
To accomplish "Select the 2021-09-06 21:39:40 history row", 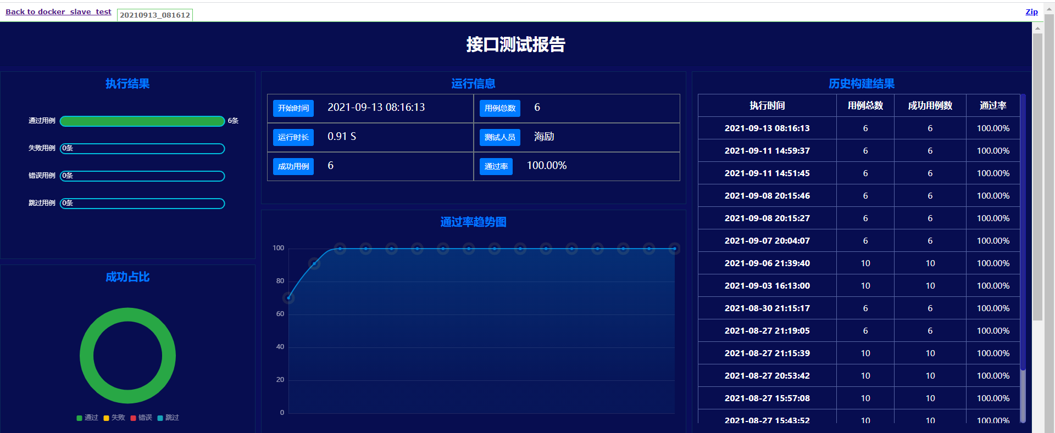I will click(767, 263).
